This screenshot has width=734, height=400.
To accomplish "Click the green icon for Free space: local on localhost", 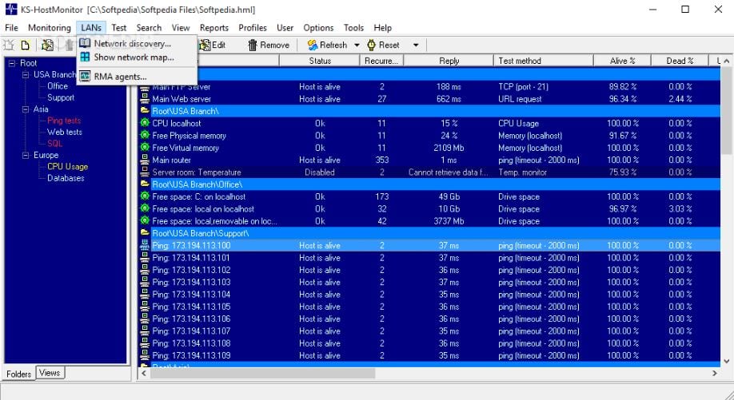I will point(145,208).
